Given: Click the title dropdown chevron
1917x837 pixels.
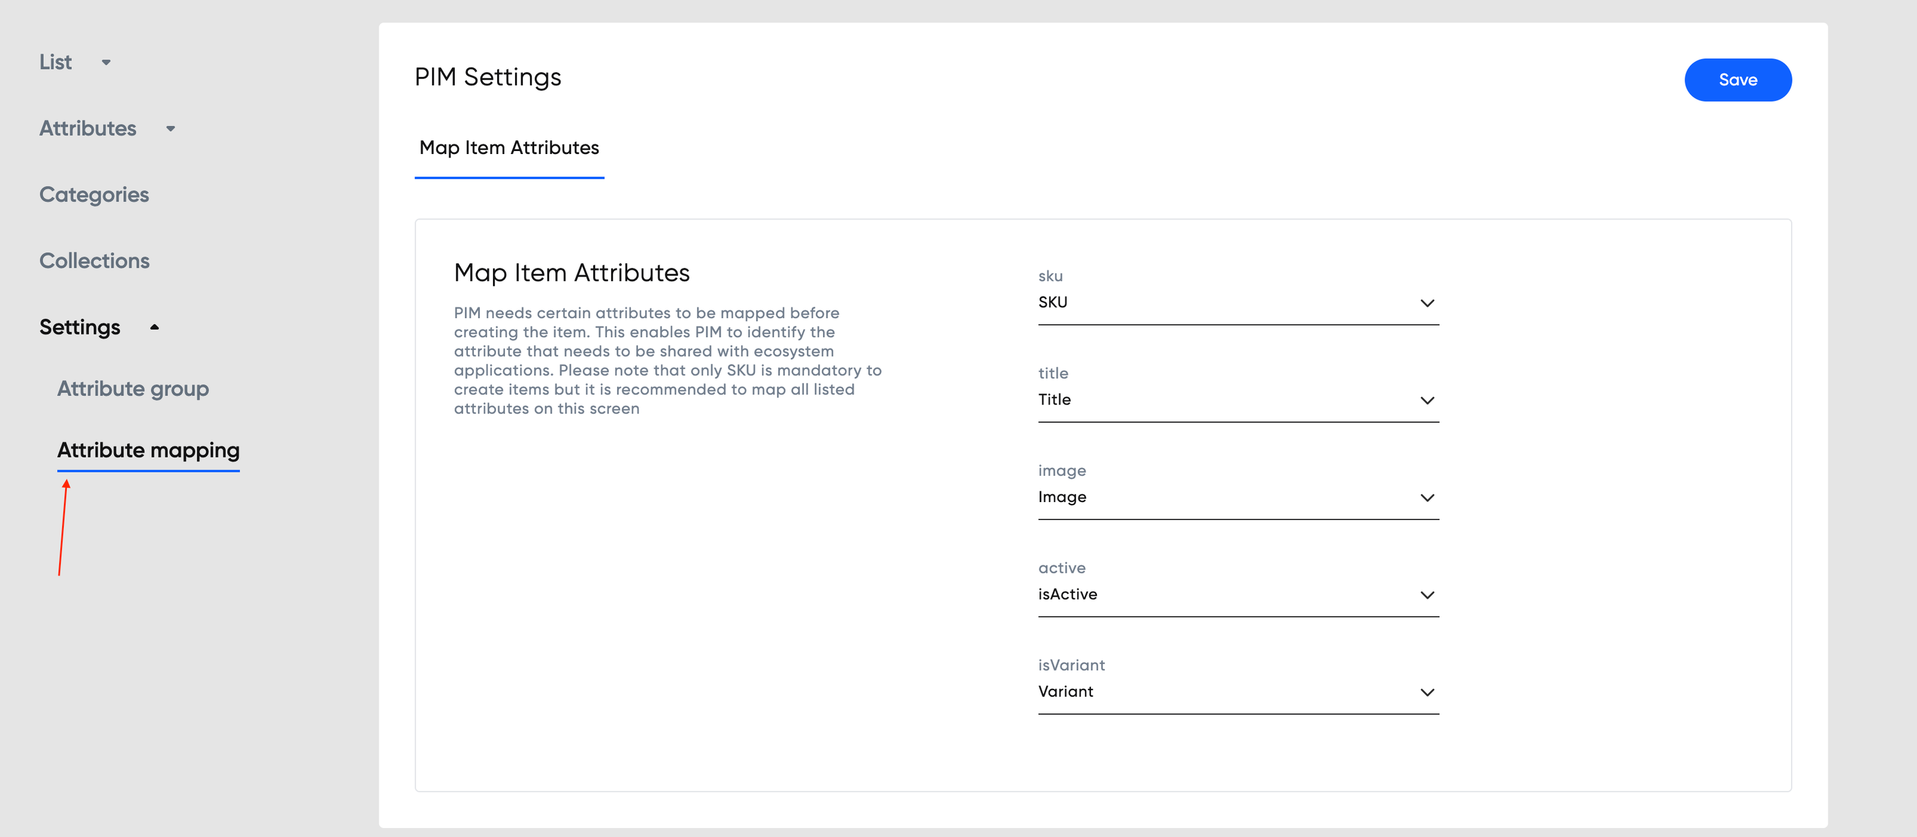Looking at the screenshot, I should [x=1426, y=400].
